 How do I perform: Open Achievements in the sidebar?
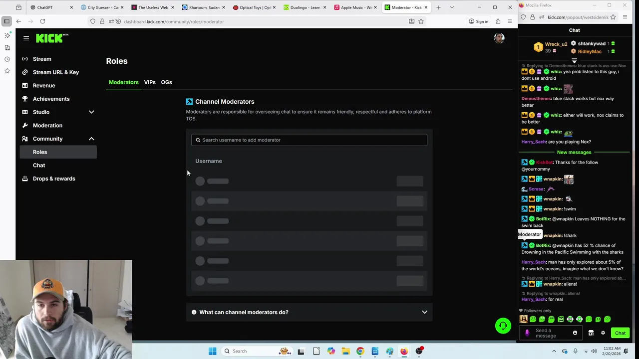pyautogui.click(x=51, y=99)
